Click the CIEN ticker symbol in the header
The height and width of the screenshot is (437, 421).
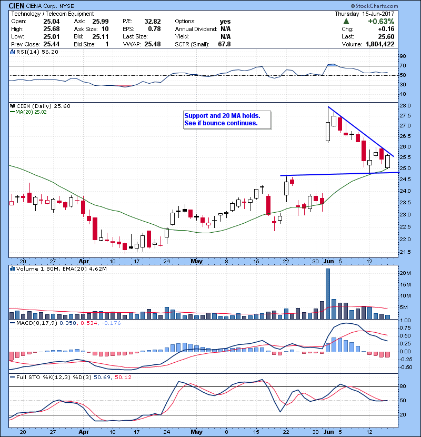pos(16,6)
